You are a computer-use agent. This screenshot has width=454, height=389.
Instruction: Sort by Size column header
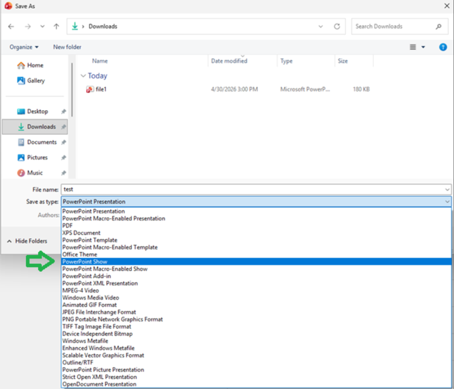[343, 61]
